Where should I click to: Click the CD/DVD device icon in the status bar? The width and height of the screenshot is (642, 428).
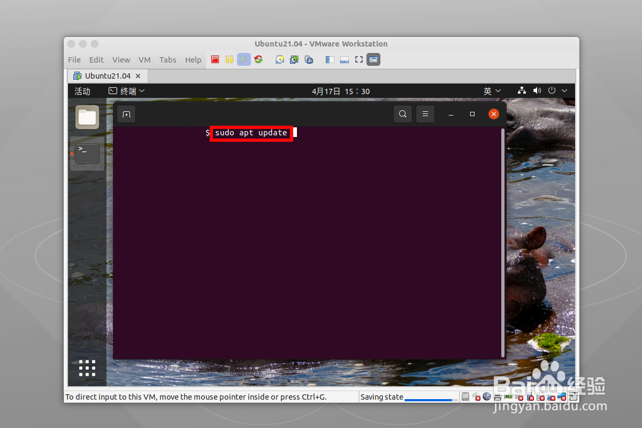coord(475,396)
